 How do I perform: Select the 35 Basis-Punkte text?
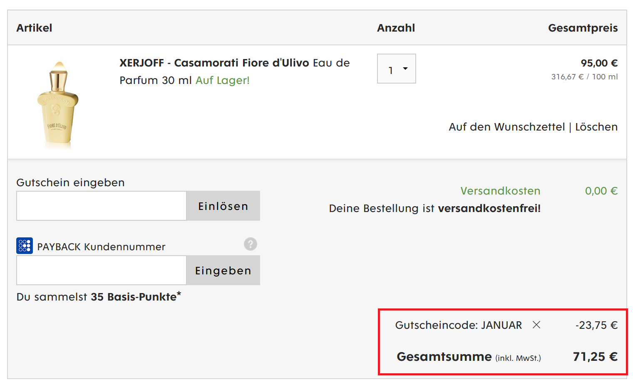(134, 297)
